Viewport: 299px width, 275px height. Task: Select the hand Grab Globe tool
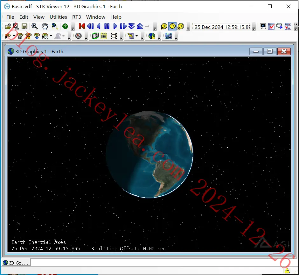pyautogui.click(x=45, y=26)
